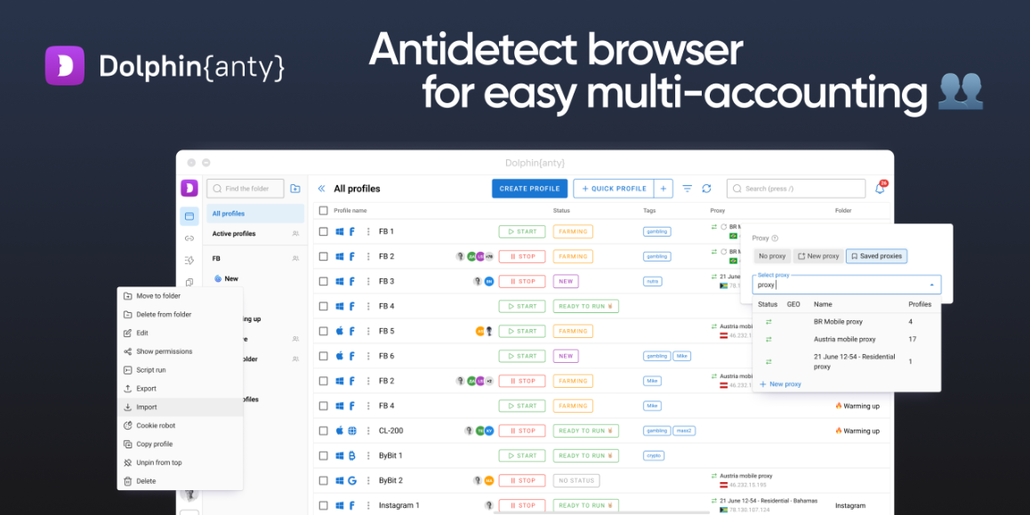Click status swap icon for Austria mobile proxy
Screen dimensions: 1030x515
point(768,340)
